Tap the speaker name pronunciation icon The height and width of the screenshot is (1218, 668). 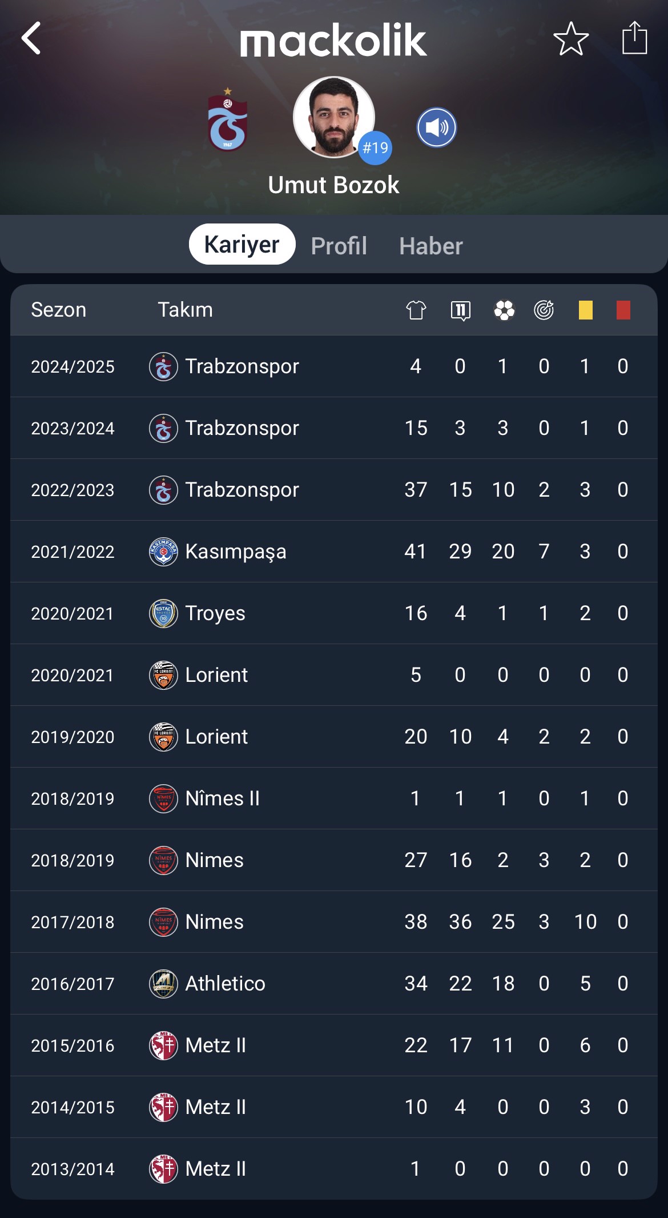[437, 127]
